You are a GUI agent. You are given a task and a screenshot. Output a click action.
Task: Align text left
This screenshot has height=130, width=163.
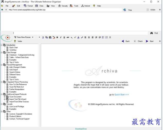click(x=85, y=37)
